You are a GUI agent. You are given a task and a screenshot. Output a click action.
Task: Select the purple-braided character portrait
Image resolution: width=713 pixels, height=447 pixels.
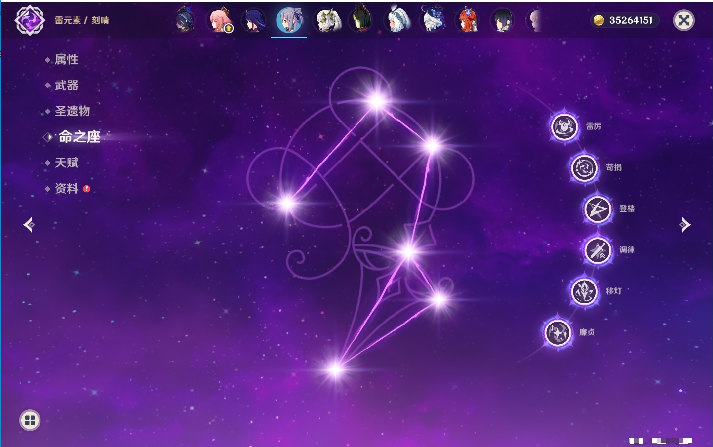(253, 21)
